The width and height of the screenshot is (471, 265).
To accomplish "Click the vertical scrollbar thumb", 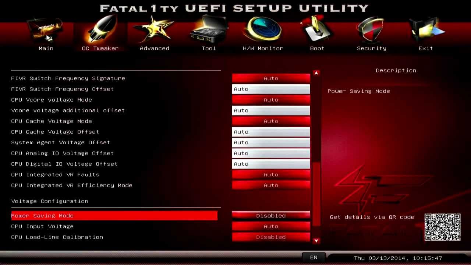I will click(x=316, y=193).
